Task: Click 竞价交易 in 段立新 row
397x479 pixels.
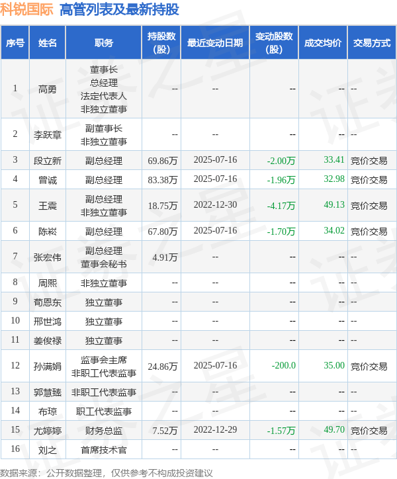Action: click(369, 161)
